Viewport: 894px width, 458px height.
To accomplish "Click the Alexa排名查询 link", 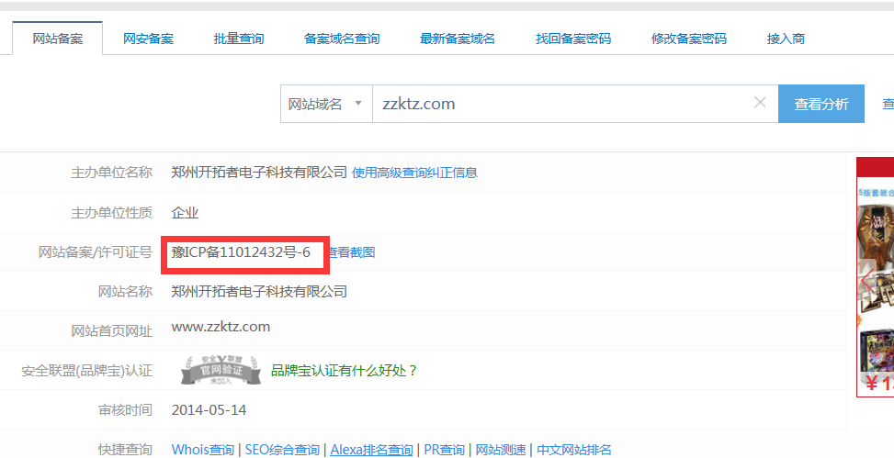I will 371,450.
